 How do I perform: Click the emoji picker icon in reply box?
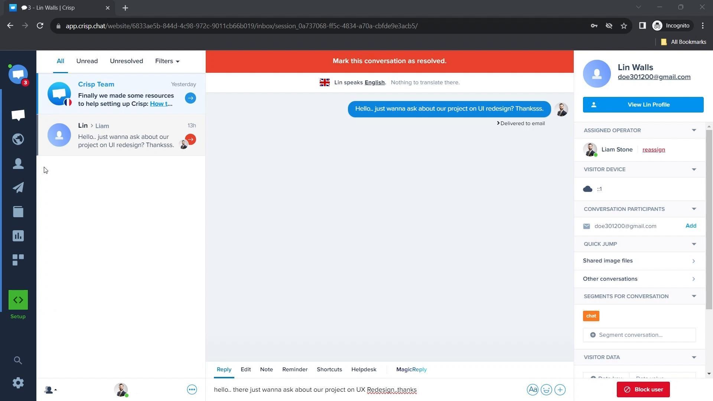click(546, 390)
